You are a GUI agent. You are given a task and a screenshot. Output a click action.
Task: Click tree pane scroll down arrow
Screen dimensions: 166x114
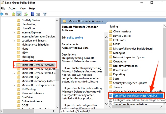tap(57, 107)
